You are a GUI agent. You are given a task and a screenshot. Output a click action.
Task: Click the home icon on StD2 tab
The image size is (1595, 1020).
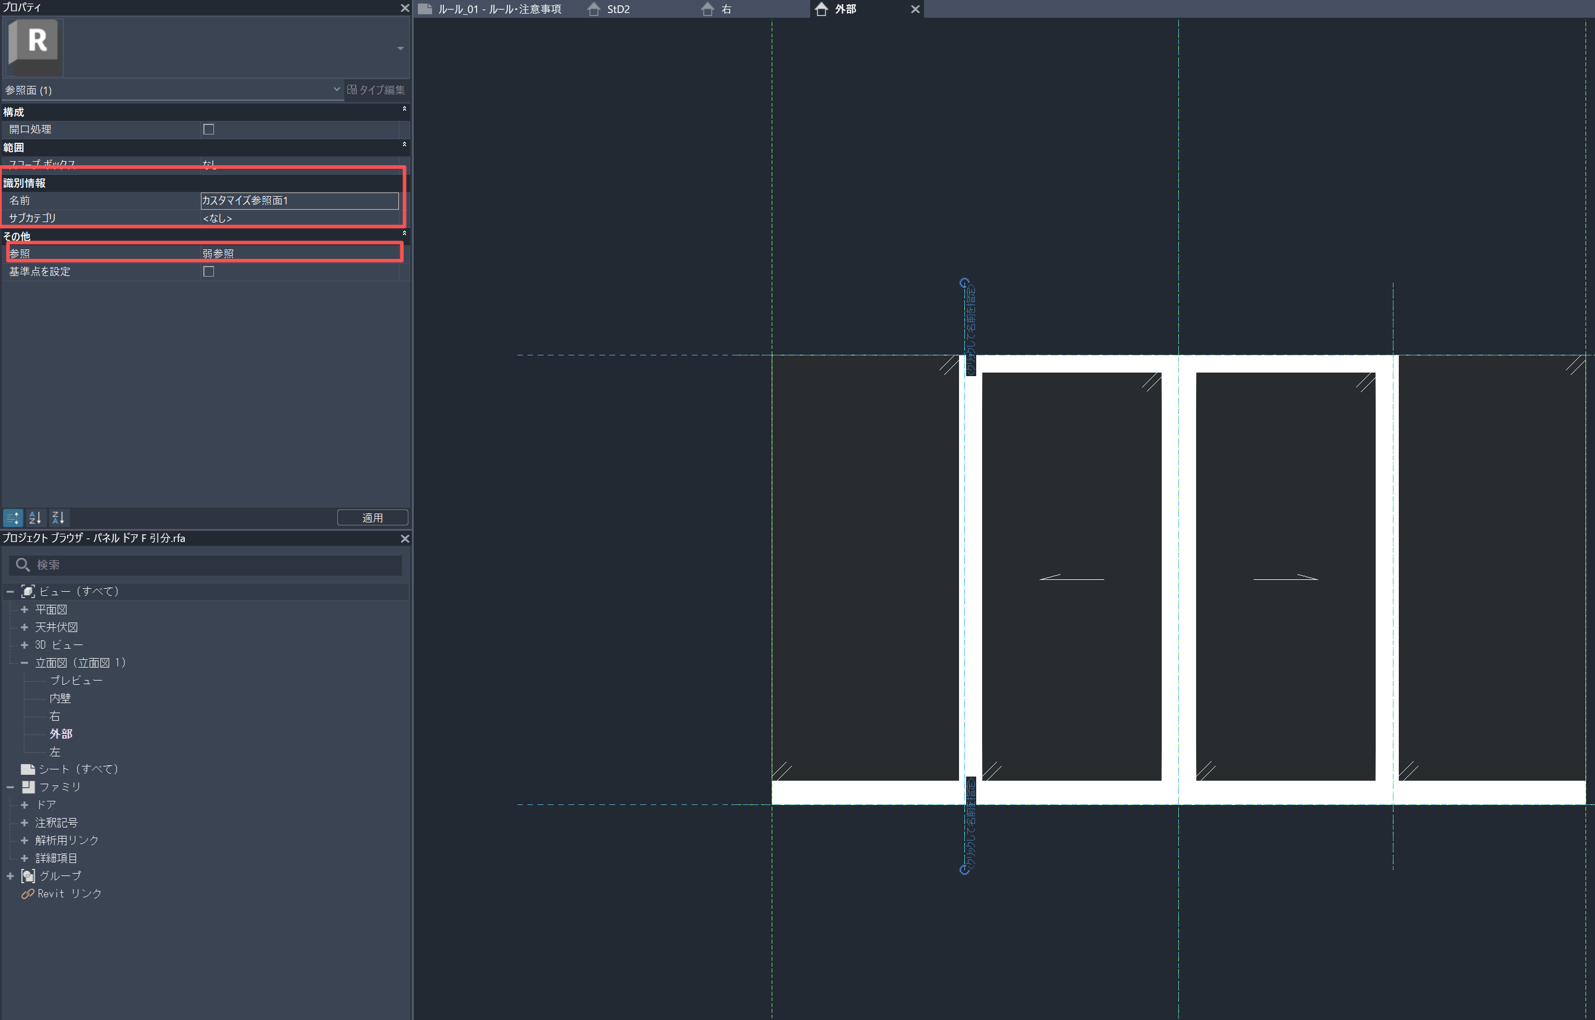(x=594, y=9)
